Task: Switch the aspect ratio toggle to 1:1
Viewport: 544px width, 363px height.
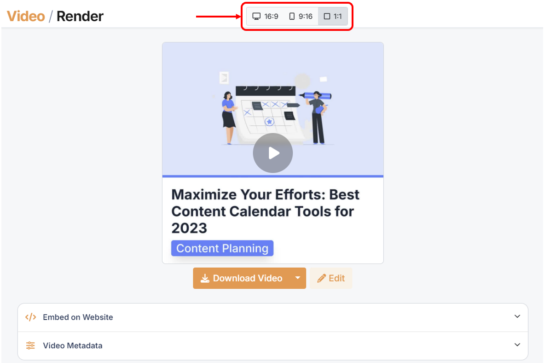Action: (x=332, y=16)
